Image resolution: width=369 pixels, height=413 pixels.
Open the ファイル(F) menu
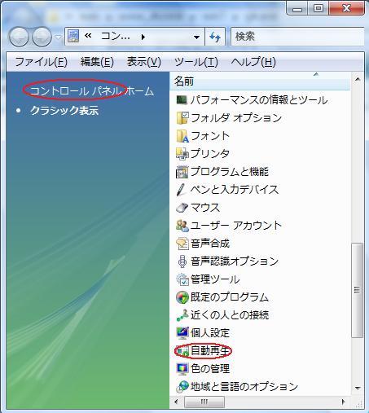(x=41, y=62)
